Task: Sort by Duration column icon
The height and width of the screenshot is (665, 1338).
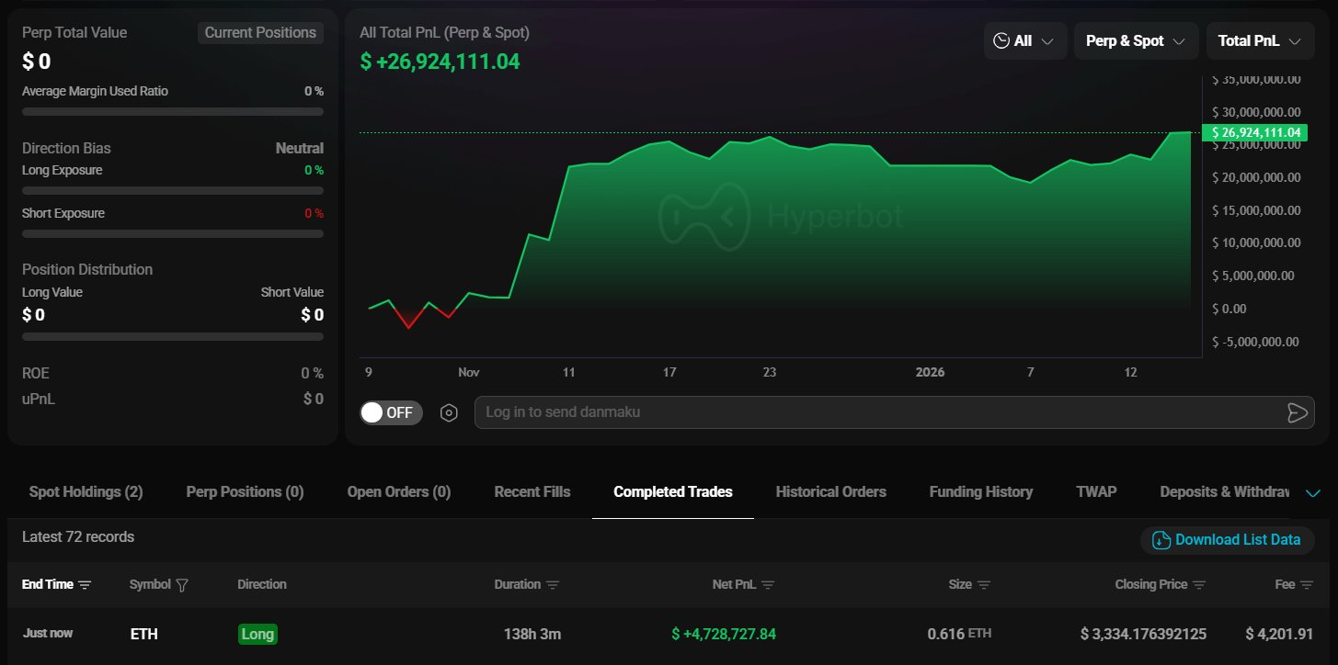Action: [553, 585]
